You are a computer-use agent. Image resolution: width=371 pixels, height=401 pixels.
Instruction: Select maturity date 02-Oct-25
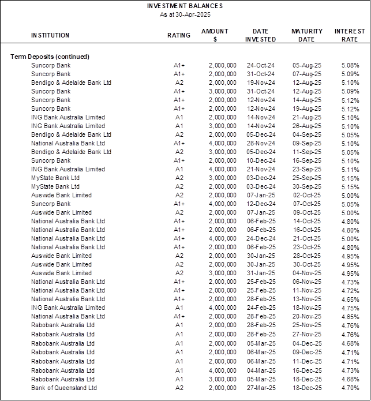pyautogui.click(x=307, y=196)
